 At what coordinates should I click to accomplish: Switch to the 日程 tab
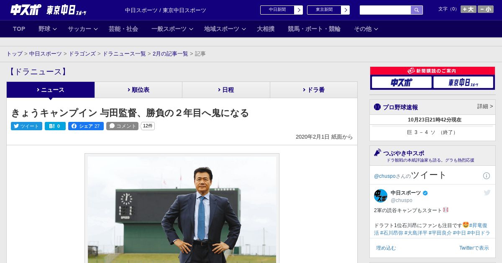coord(226,90)
